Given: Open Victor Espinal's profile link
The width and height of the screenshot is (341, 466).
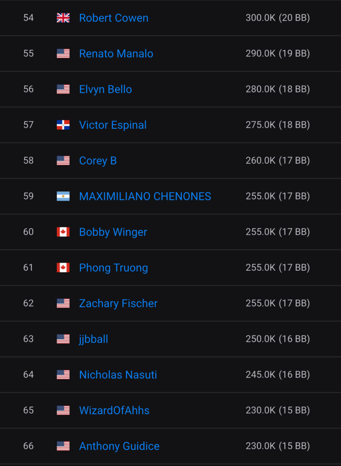Looking at the screenshot, I should click(112, 125).
